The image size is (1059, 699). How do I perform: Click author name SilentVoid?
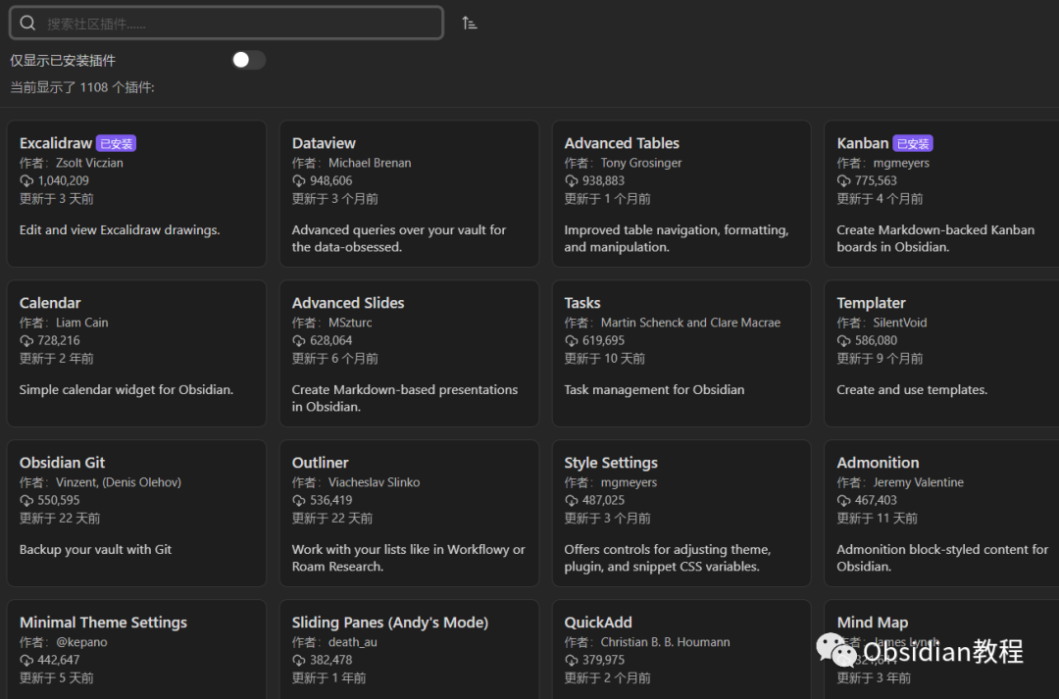coord(899,323)
